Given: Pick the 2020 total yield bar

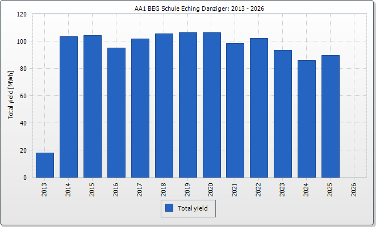Looking at the screenshot, I should (212, 105).
